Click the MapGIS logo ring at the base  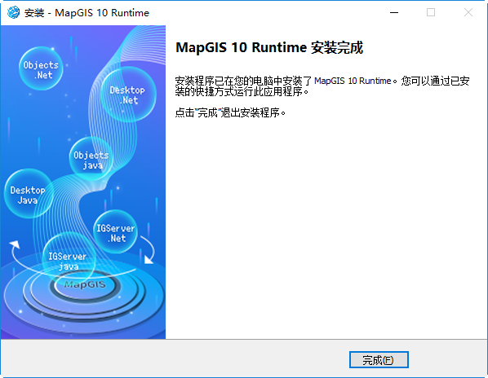point(85,285)
